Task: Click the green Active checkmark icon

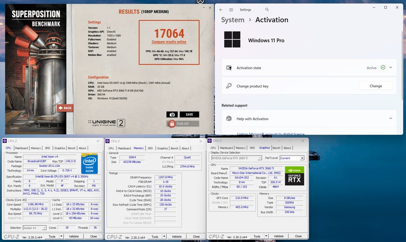Action: coord(383,68)
